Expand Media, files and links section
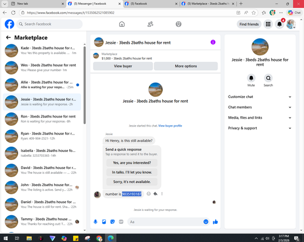 260,117
